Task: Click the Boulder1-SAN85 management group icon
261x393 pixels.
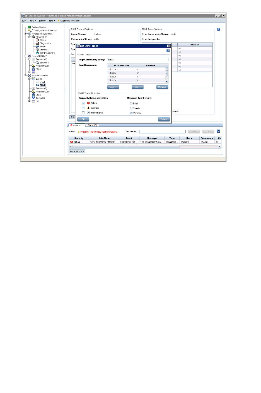Action: coord(30,75)
